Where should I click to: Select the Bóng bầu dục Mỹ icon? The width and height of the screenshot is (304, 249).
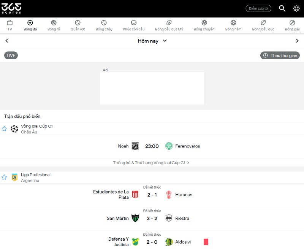click(169, 23)
